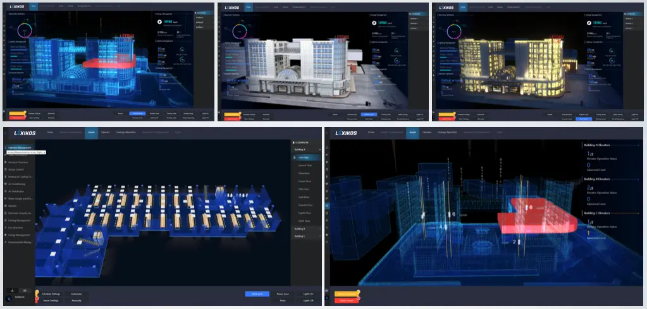The height and width of the screenshot is (309, 647).
Task: Click red Alarm Event button in elevator view
Action: point(346,301)
